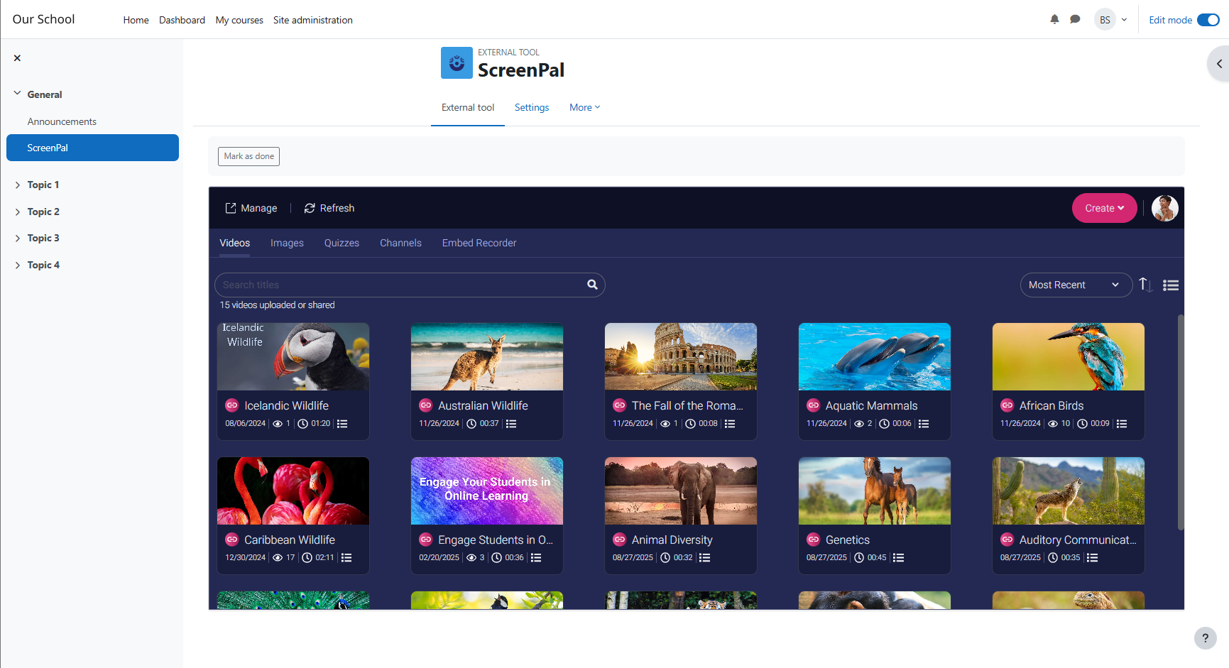
Task: Open details list icon for Genetics
Action: pyautogui.click(x=898, y=558)
